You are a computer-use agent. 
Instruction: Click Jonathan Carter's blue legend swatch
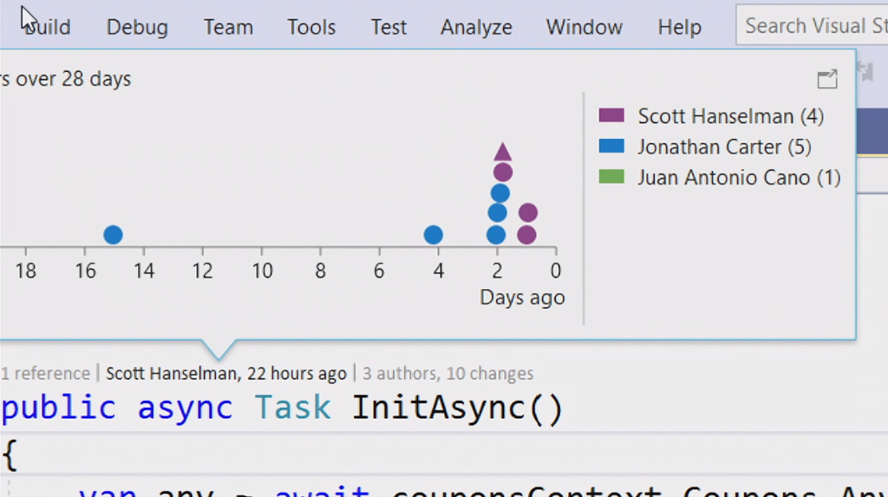[x=611, y=147]
